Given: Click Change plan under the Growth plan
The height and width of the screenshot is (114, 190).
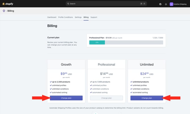Looking at the screenshot, I should point(66,98).
